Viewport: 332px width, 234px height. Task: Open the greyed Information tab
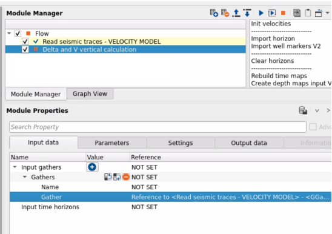coord(308,143)
